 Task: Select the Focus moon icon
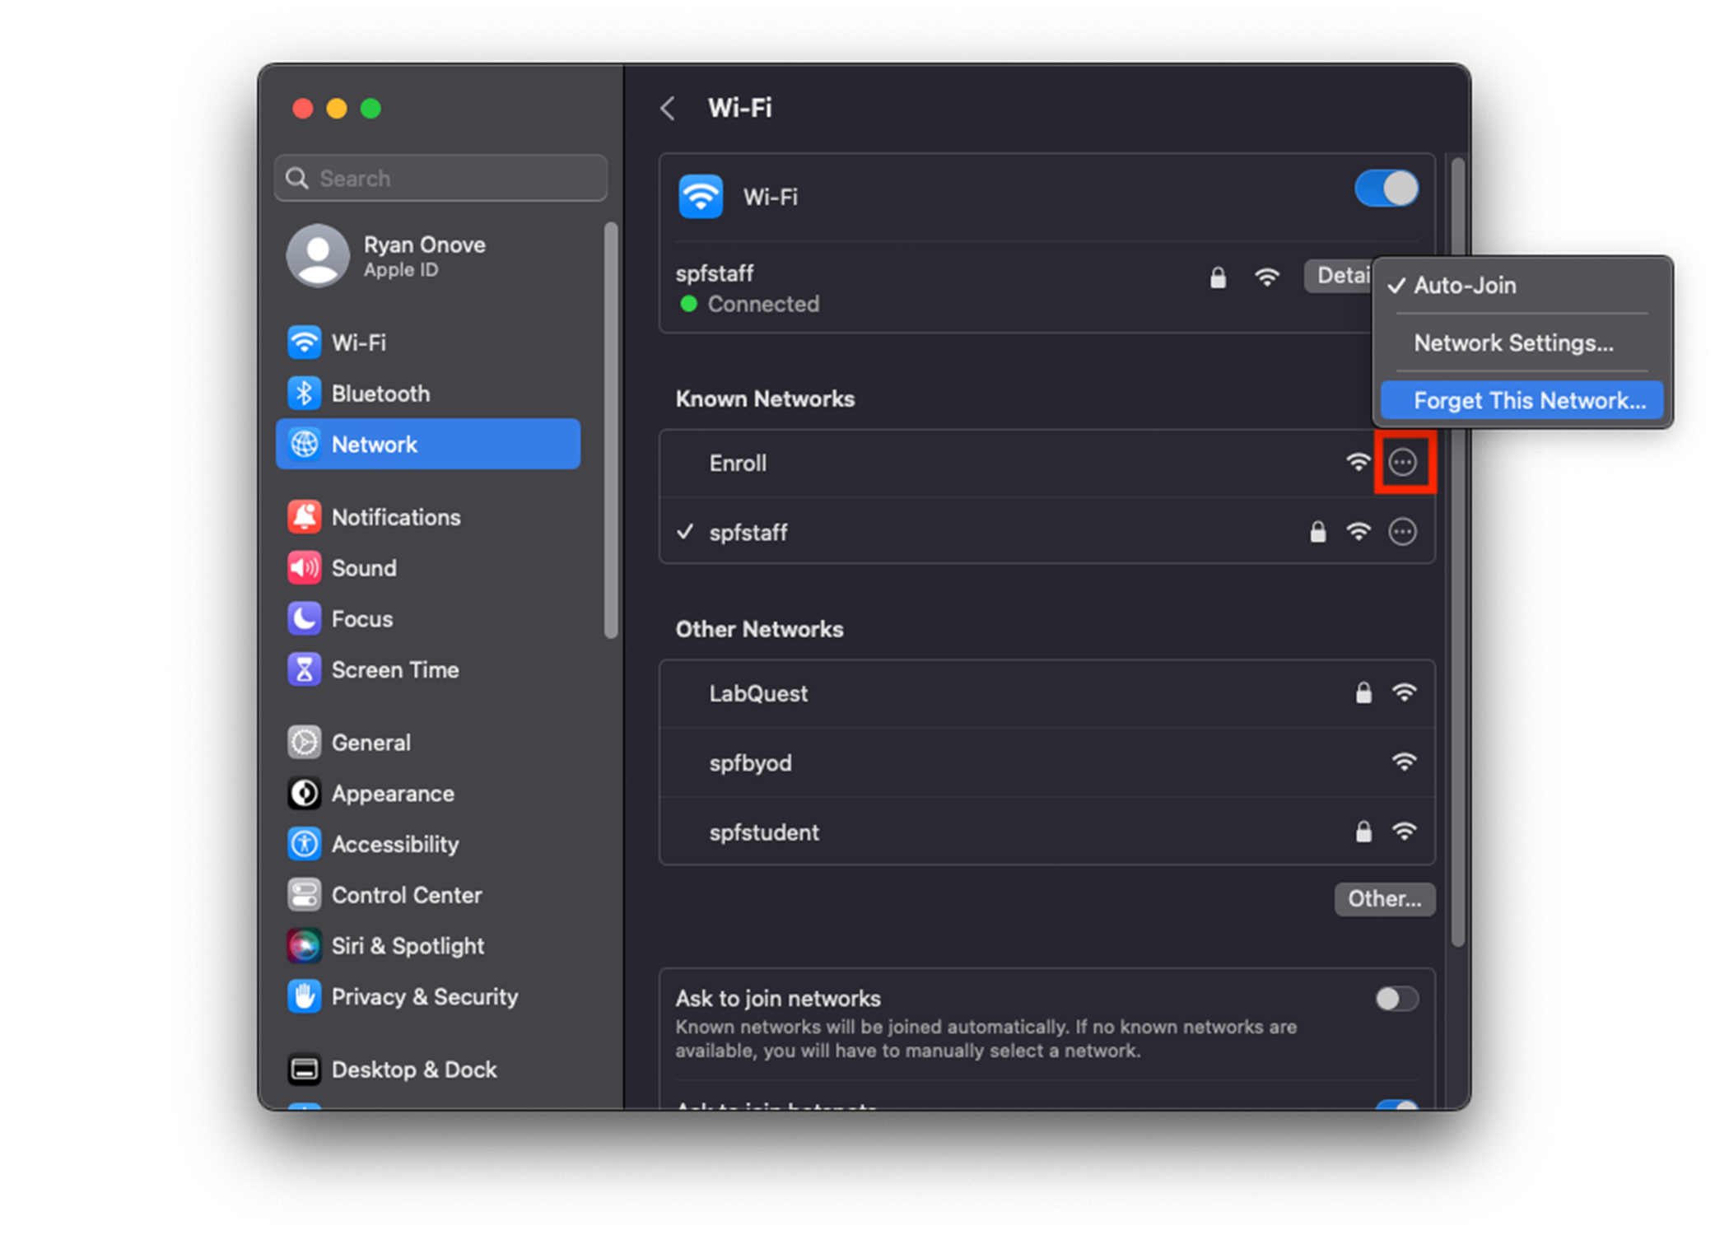pyautogui.click(x=304, y=618)
